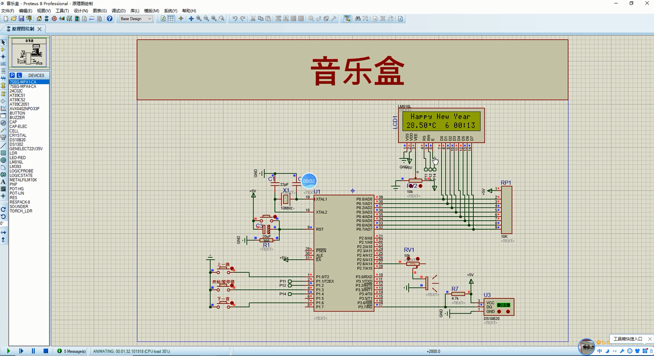Click the pan/center view icon
654x356 pixels.
[x=191, y=19]
